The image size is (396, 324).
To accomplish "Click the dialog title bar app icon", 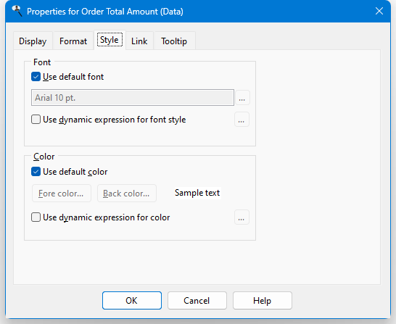I will [x=17, y=11].
